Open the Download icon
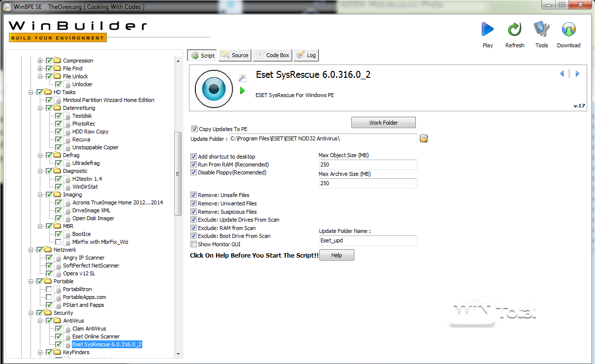The height and width of the screenshot is (364, 595). pos(568,30)
